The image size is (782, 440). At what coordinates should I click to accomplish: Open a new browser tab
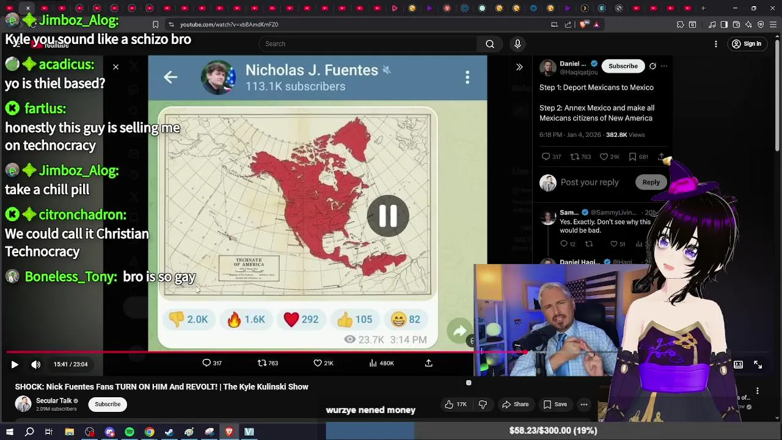[x=703, y=8]
